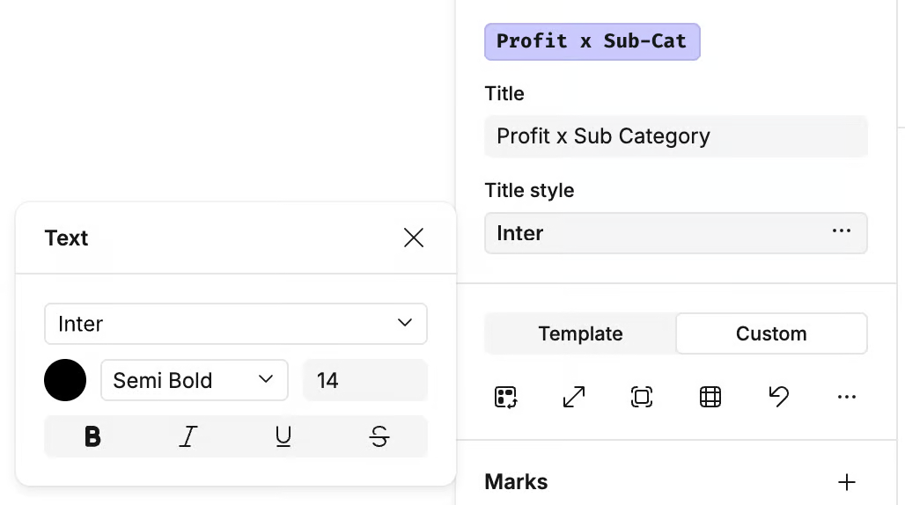Toggle strikethrough text formatting
905x505 pixels.
pyautogui.click(x=379, y=436)
